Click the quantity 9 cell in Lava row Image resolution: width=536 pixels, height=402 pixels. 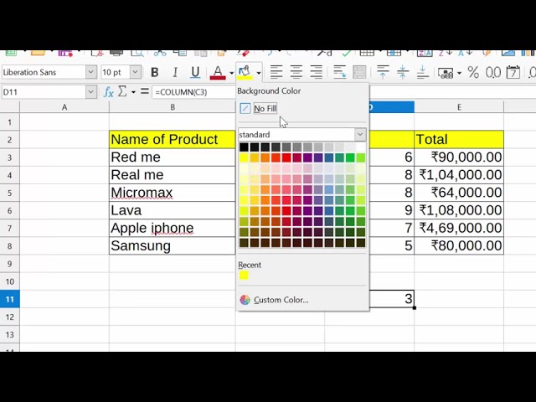[392, 210]
